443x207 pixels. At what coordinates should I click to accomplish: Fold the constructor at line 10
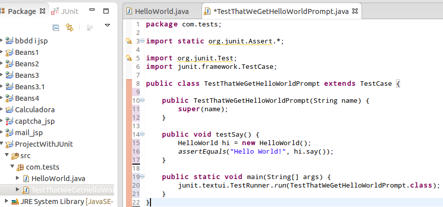tap(142, 101)
